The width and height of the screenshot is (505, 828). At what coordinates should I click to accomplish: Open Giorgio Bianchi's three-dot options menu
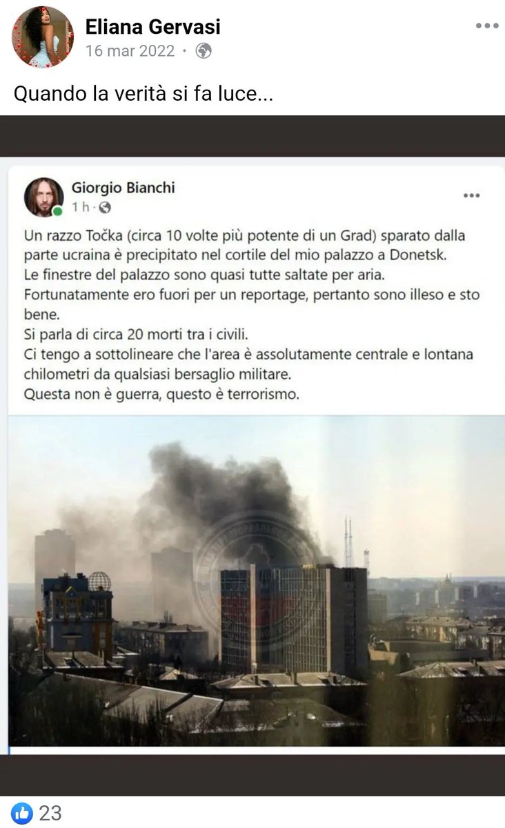[471, 195]
